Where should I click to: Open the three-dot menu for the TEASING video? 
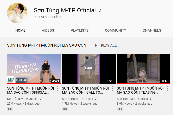click(x=167, y=88)
